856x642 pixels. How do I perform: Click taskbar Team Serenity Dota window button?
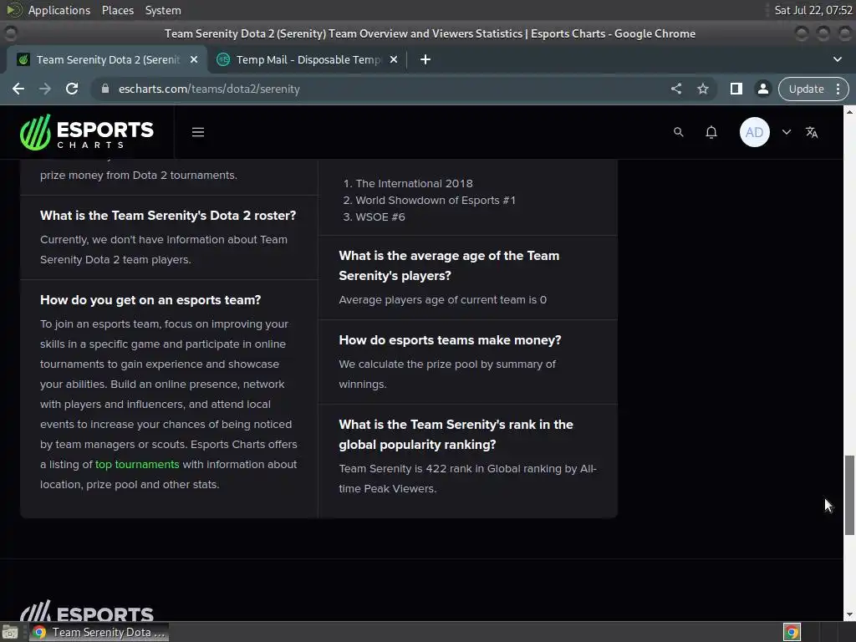[99, 632]
